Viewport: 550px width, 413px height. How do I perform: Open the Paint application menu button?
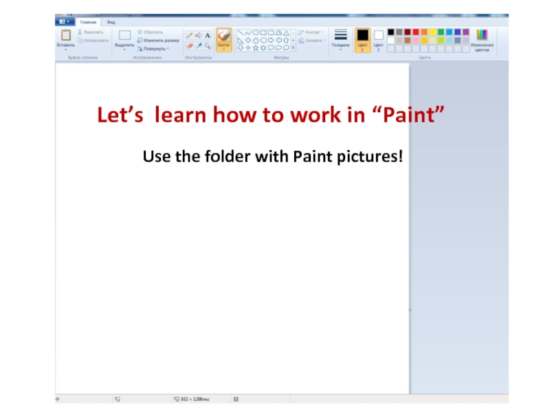point(65,22)
